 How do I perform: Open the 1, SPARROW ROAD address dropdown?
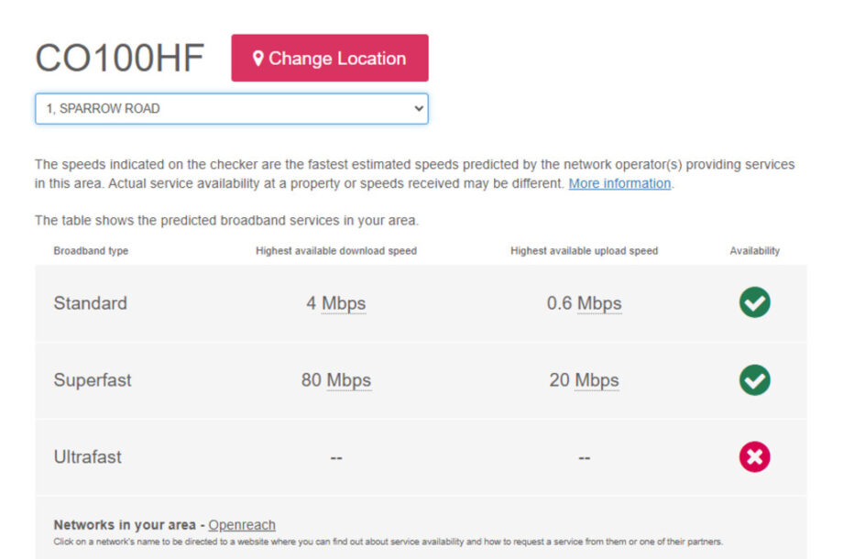232,108
